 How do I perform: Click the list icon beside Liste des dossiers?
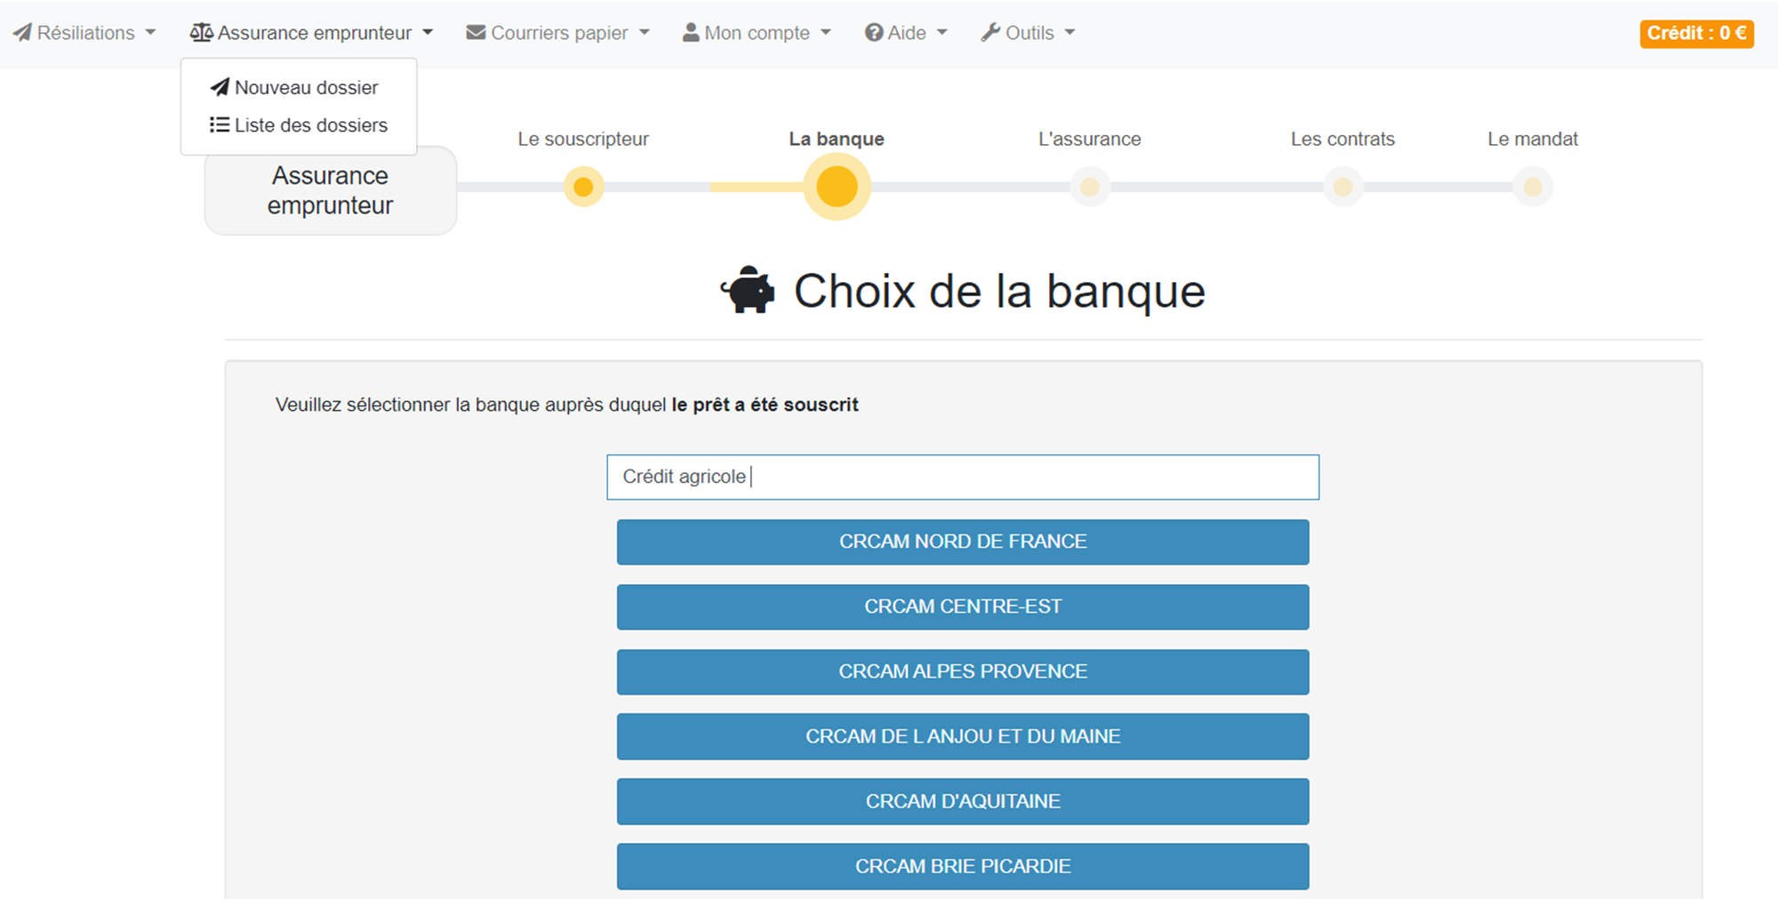coord(219,125)
